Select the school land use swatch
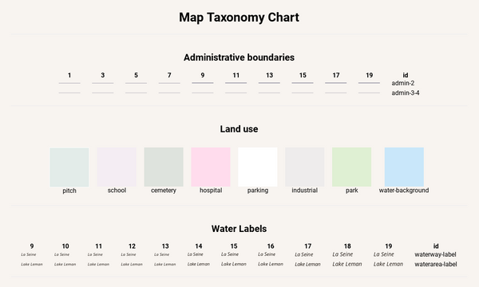Image resolution: width=479 pixels, height=287 pixels. tap(117, 167)
